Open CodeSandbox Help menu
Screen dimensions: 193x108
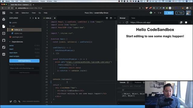pyautogui.click(x=46, y=13)
